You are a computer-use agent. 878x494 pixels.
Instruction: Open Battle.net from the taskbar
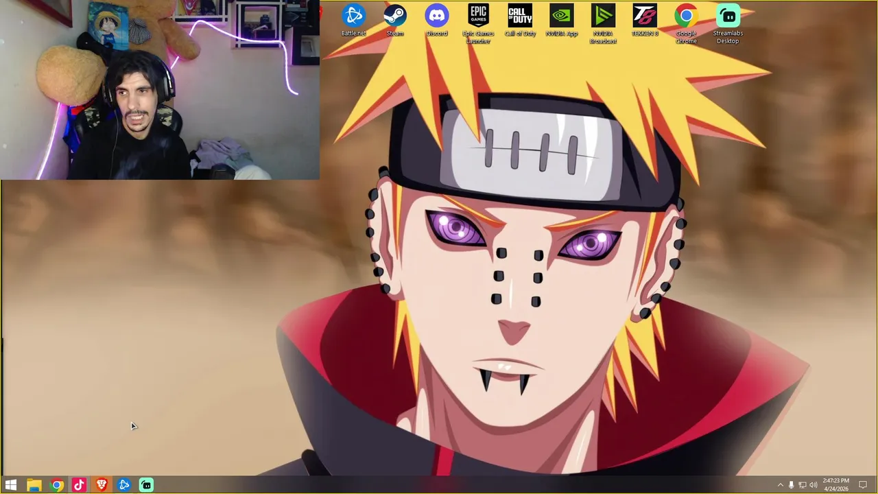tap(124, 485)
